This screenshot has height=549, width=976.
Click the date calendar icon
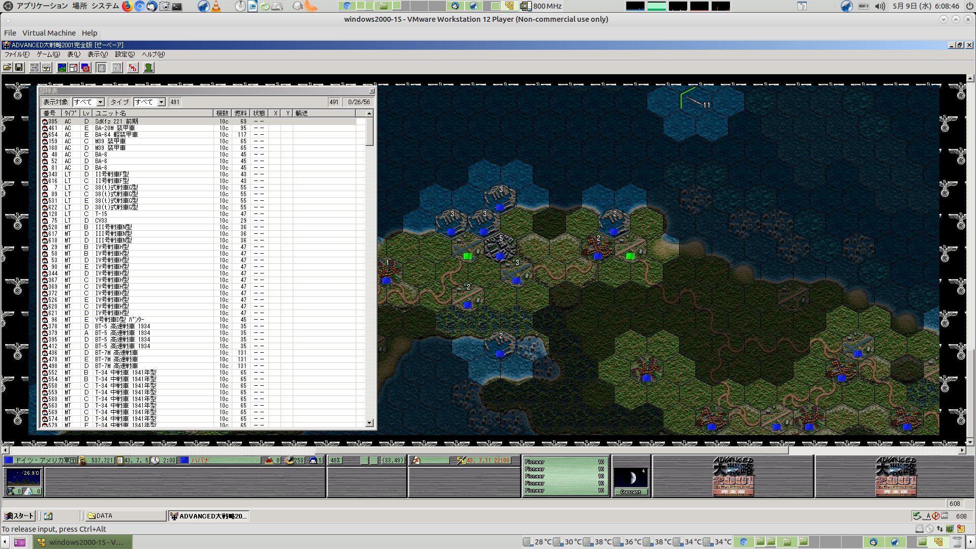click(120, 461)
